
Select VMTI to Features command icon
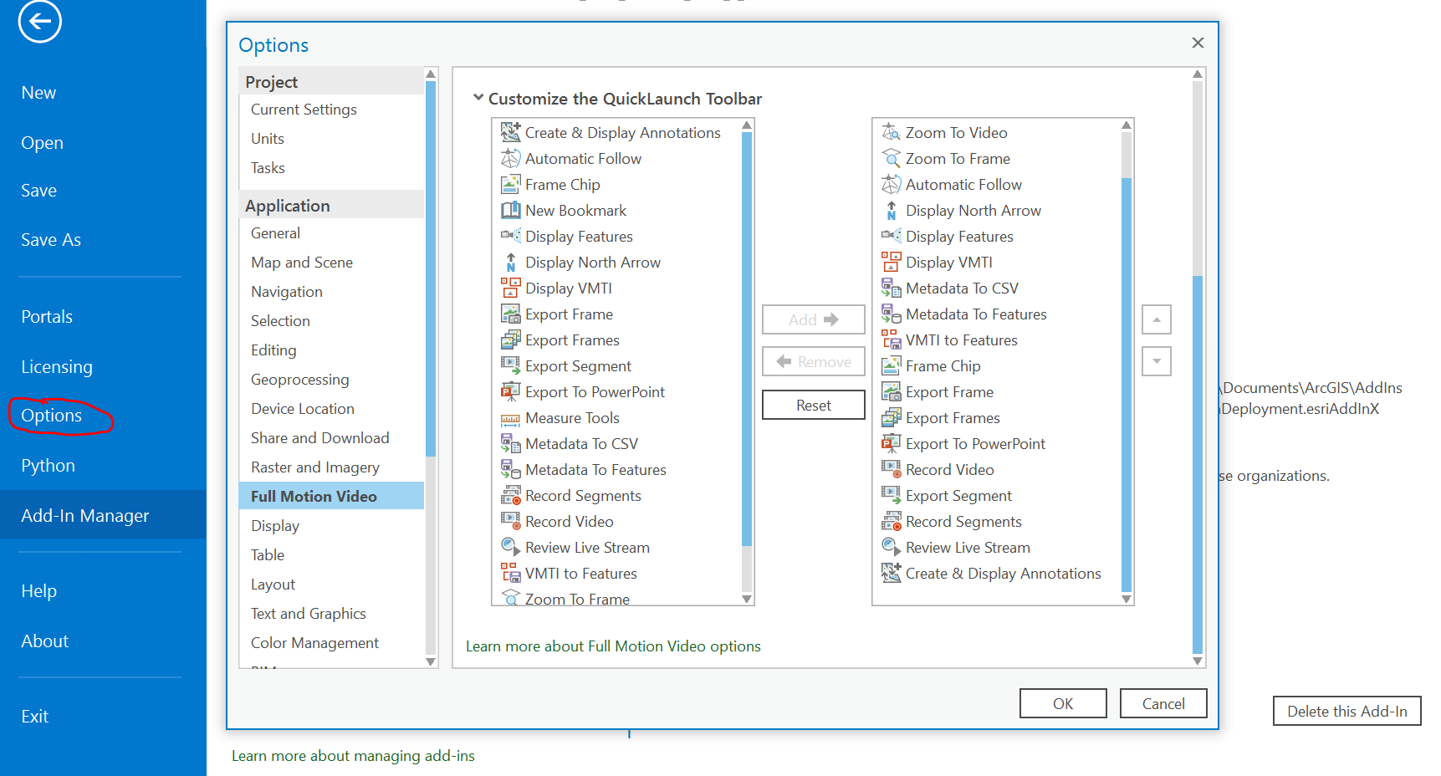tap(511, 574)
